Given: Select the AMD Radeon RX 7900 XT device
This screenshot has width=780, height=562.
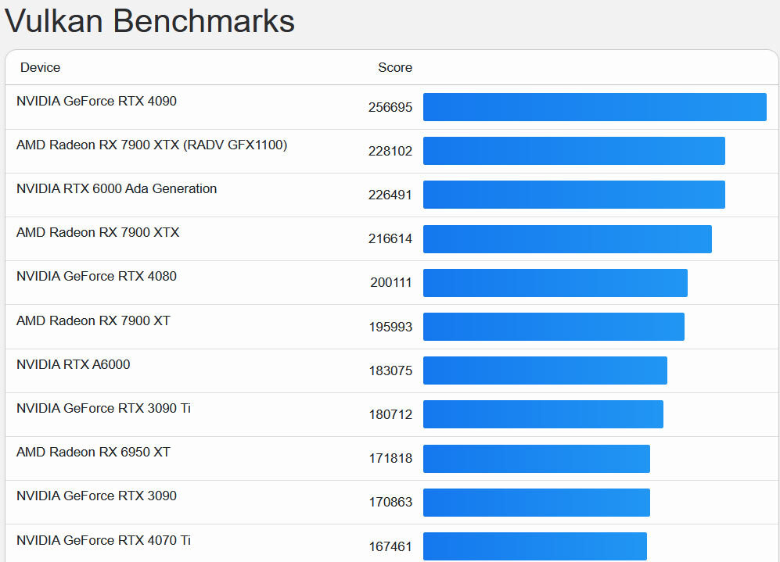Looking at the screenshot, I should (x=93, y=320).
